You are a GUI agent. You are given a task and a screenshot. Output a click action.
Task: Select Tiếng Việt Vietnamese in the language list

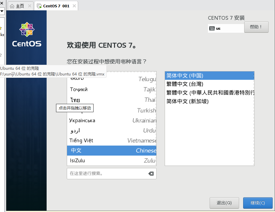[x=112, y=141]
